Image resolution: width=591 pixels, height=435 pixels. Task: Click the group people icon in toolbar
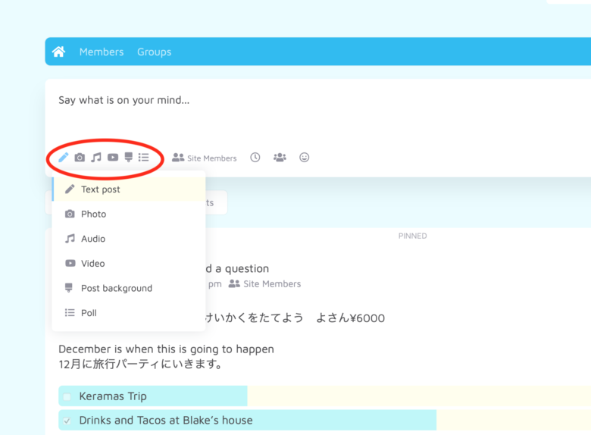point(280,158)
